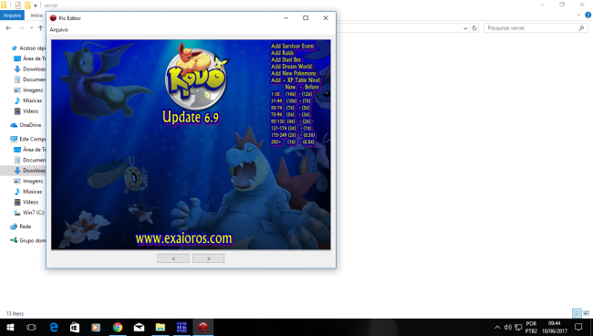Expand the Explorer ribbon chevron
The width and height of the screenshot is (593, 336).
(578, 16)
